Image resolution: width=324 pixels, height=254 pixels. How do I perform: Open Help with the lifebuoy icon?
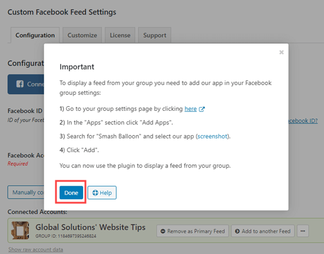click(x=102, y=193)
